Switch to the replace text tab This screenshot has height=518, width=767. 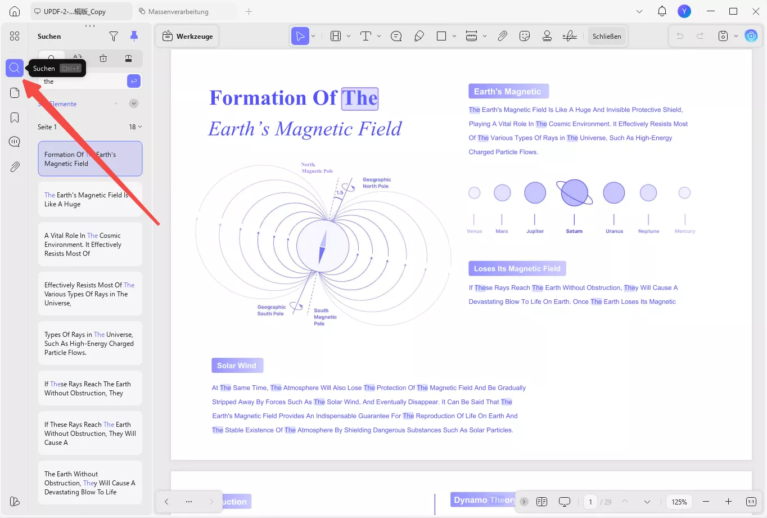tap(78, 58)
